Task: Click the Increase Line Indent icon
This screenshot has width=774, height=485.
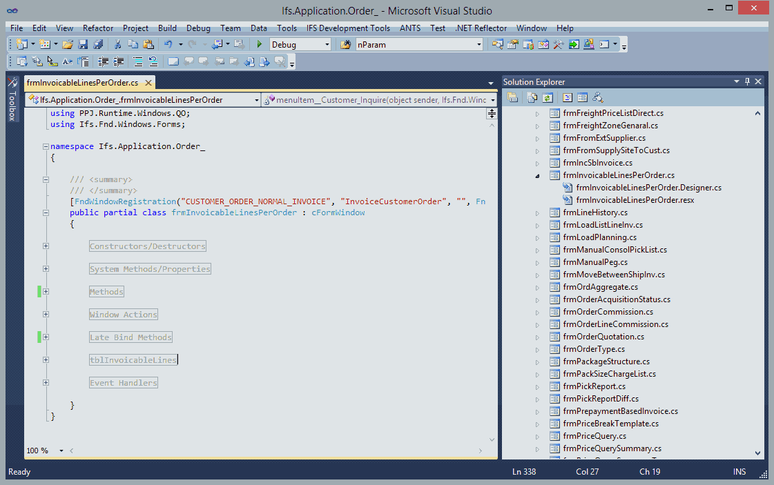Action: [x=119, y=61]
